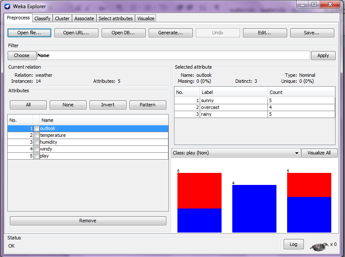This screenshot has width=345, height=257.
Task: Select the play attribute checkbox
Action: pos(37,156)
